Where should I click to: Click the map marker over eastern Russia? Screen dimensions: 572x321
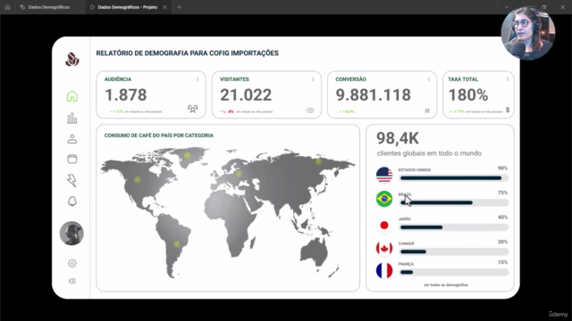tap(318, 161)
